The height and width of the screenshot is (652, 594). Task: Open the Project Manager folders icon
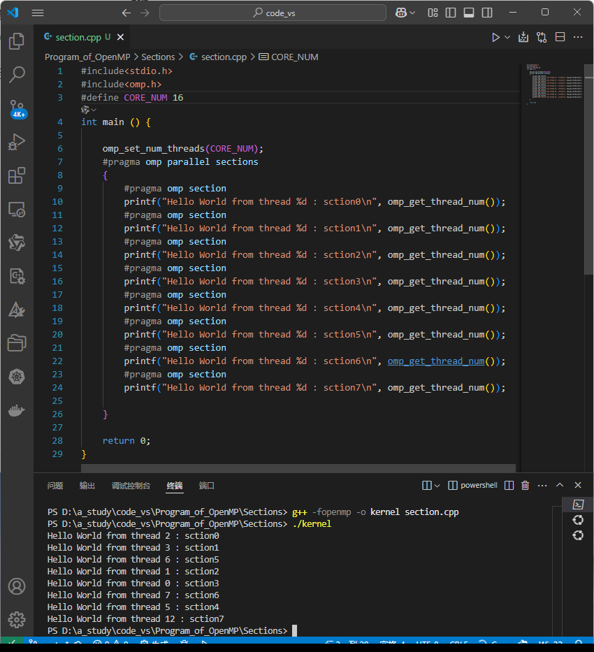pyautogui.click(x=17, y=343)
